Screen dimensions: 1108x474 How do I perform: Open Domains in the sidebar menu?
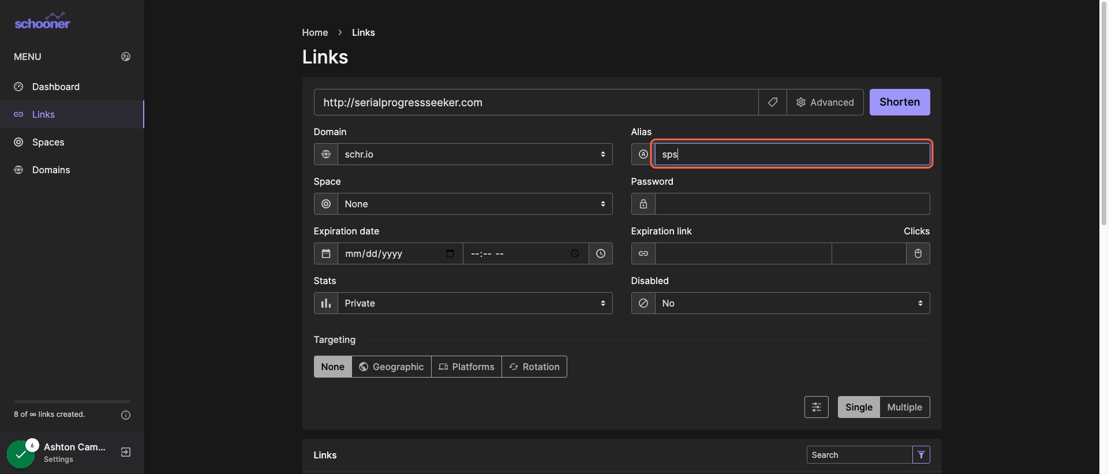72,170
